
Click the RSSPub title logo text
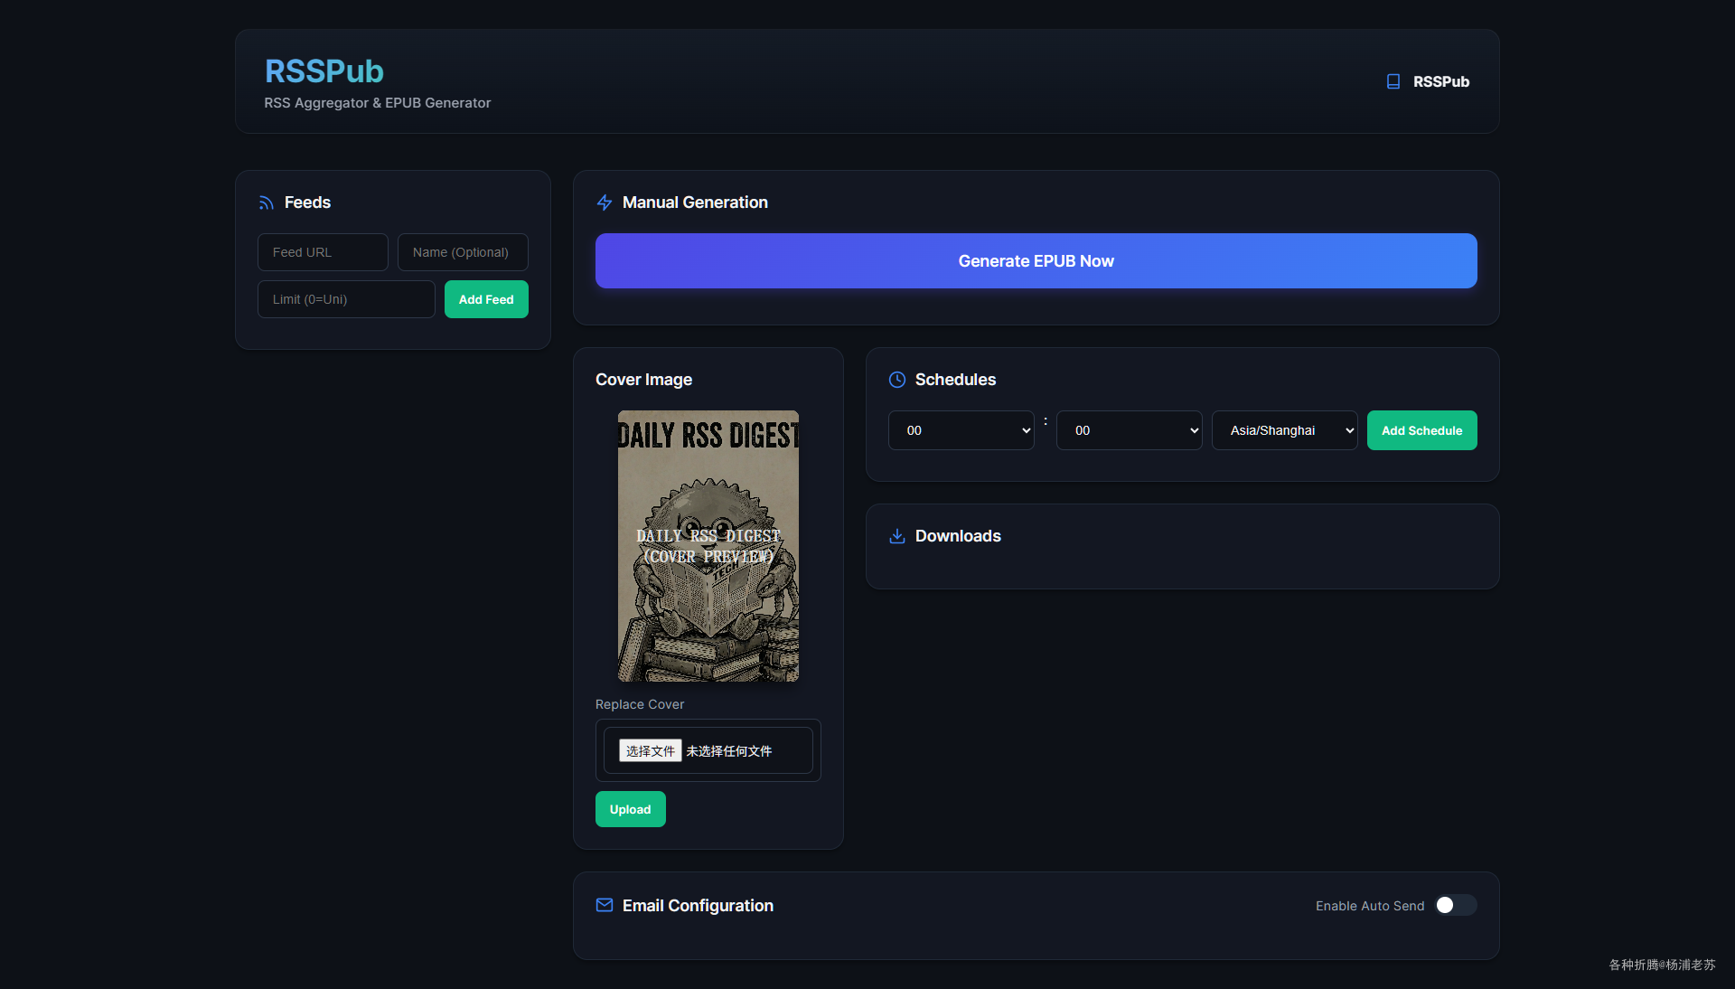324,71
